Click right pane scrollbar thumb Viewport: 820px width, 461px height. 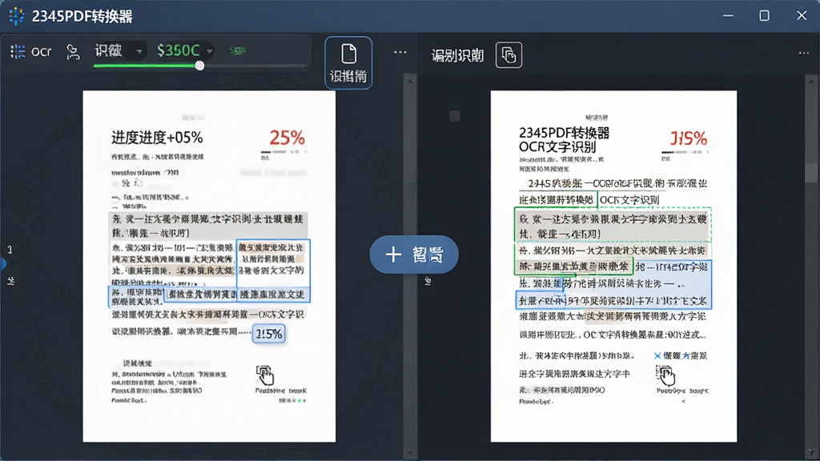click(811, 173)
